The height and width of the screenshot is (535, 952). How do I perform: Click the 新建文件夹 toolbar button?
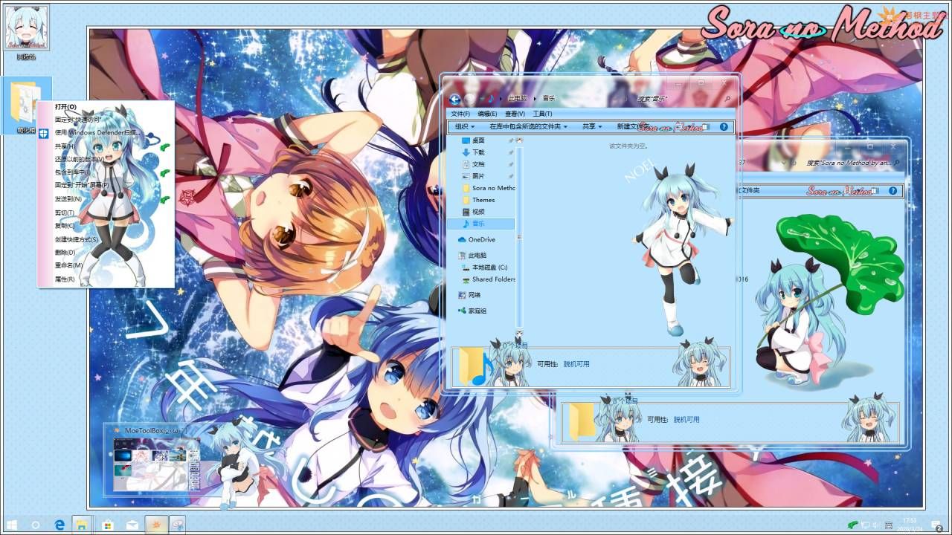coord(634,127)
